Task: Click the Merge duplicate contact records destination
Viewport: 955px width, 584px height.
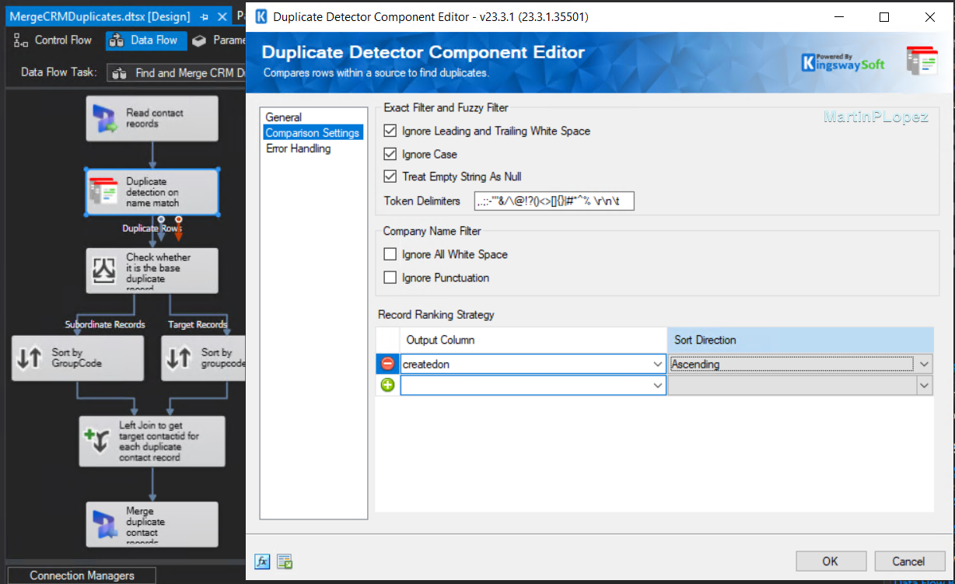Action: point(152,523)
